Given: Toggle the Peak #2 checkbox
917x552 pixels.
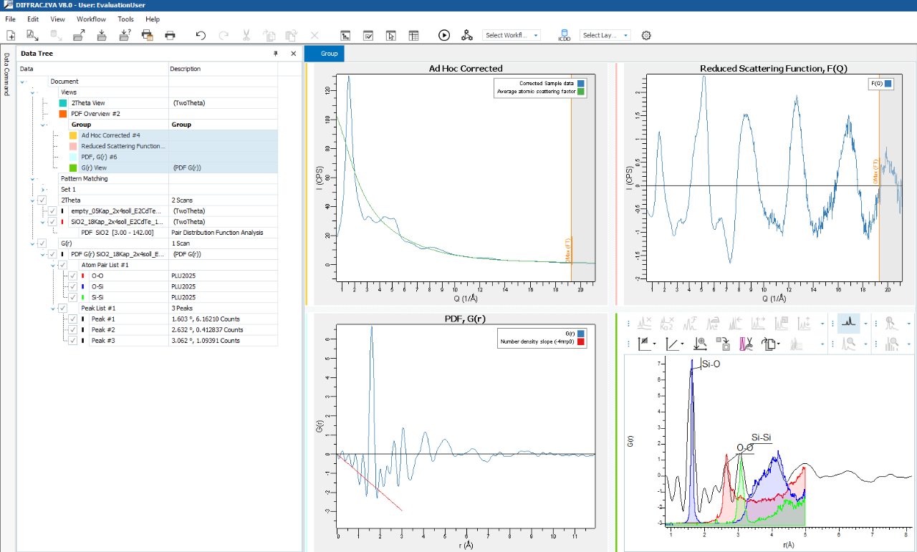Looking at the screenshot, I should coord(73,330).
